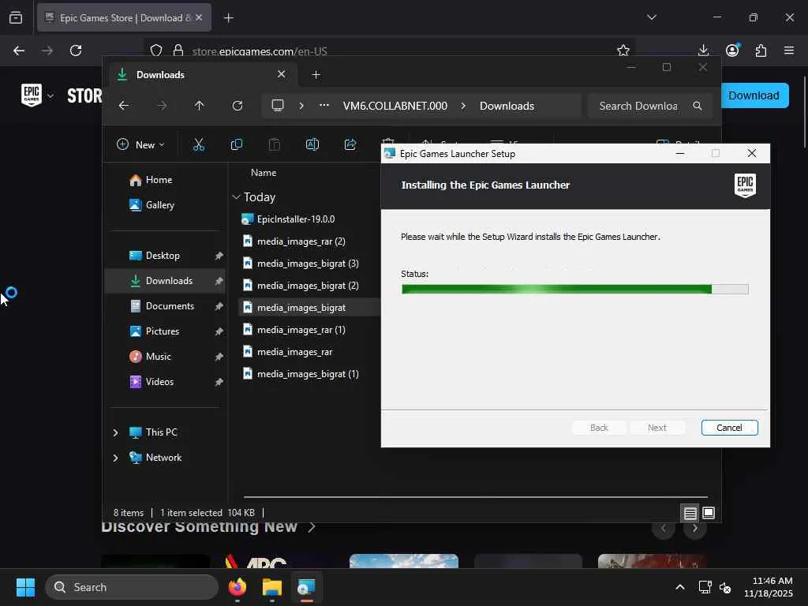Screen dimensions: 808x606
Task: Click the Windows taskbar Search box
Action: coord(132,587)
